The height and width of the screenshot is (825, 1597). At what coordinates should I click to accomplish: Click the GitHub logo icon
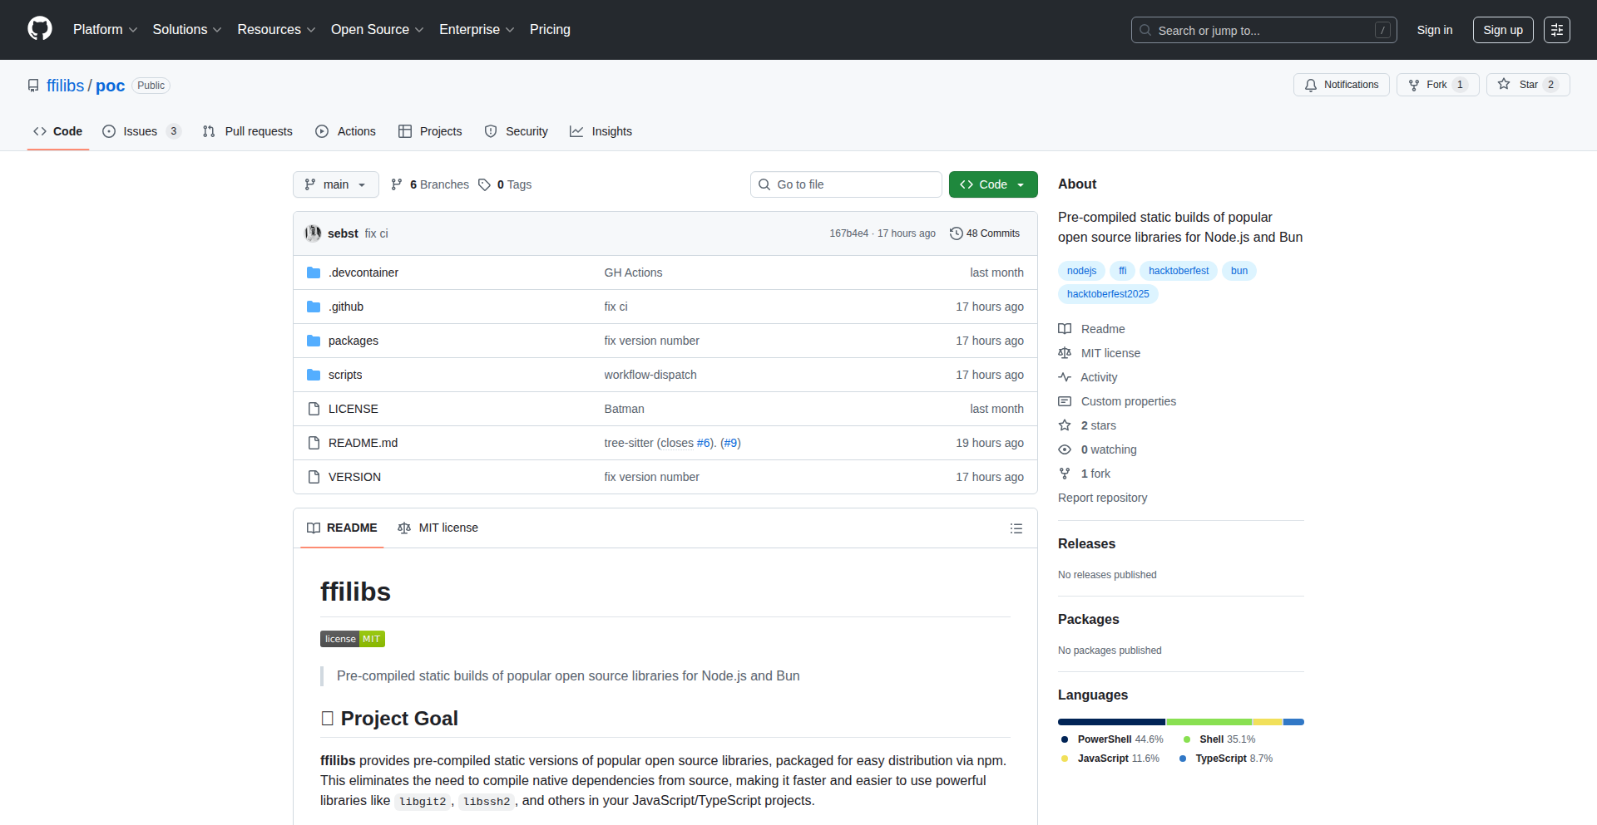coord(40,29)
